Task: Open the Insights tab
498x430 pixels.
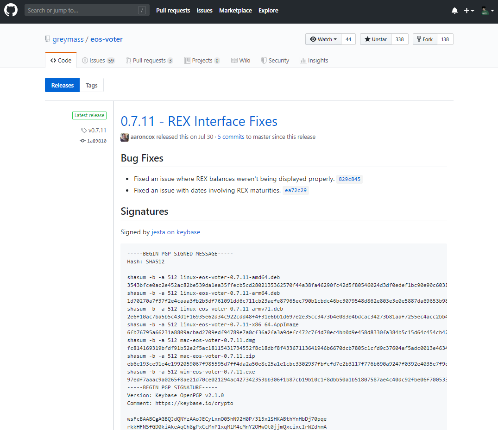Action: pos(314,60)
